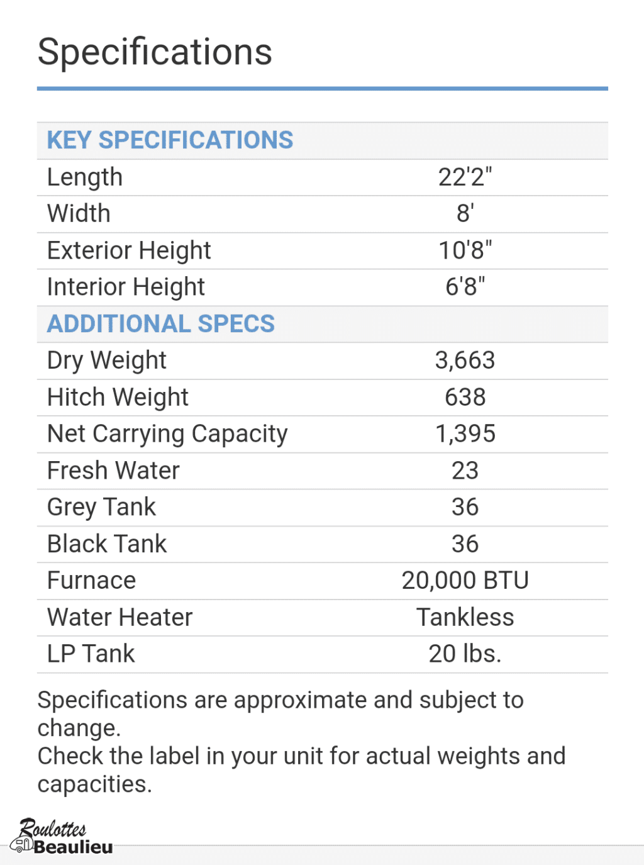Click the Tankless water heater value
Viewport: 644px width, 865px height.
[x=465, y=618]
